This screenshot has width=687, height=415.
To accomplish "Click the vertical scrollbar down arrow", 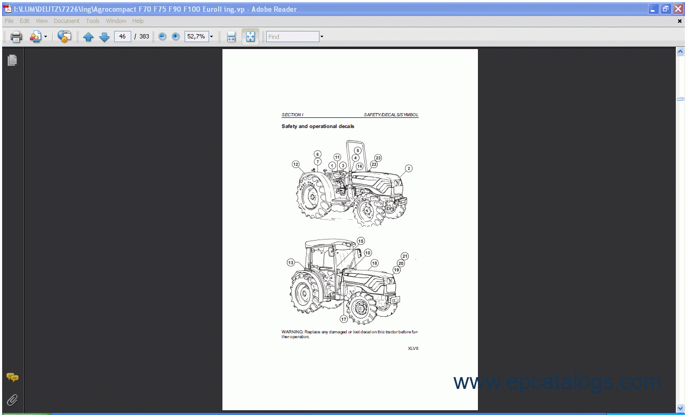I will (680, 409).
